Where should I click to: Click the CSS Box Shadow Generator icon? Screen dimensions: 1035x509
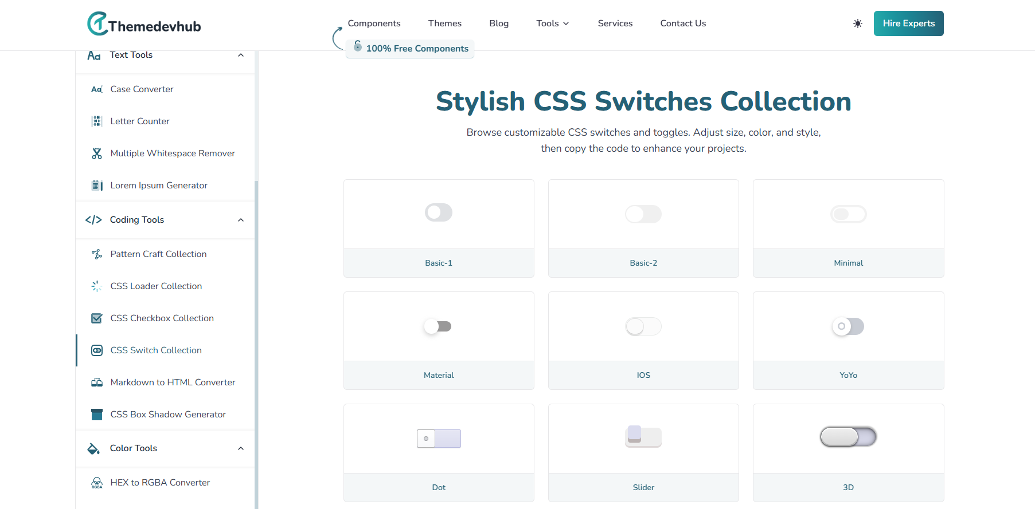[97, 415]
